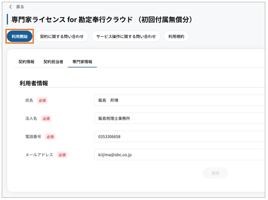This screenshot has height=200, width=268.
Task: Click the 利用者情報 section heading
Action: click(x=34, y=83)
